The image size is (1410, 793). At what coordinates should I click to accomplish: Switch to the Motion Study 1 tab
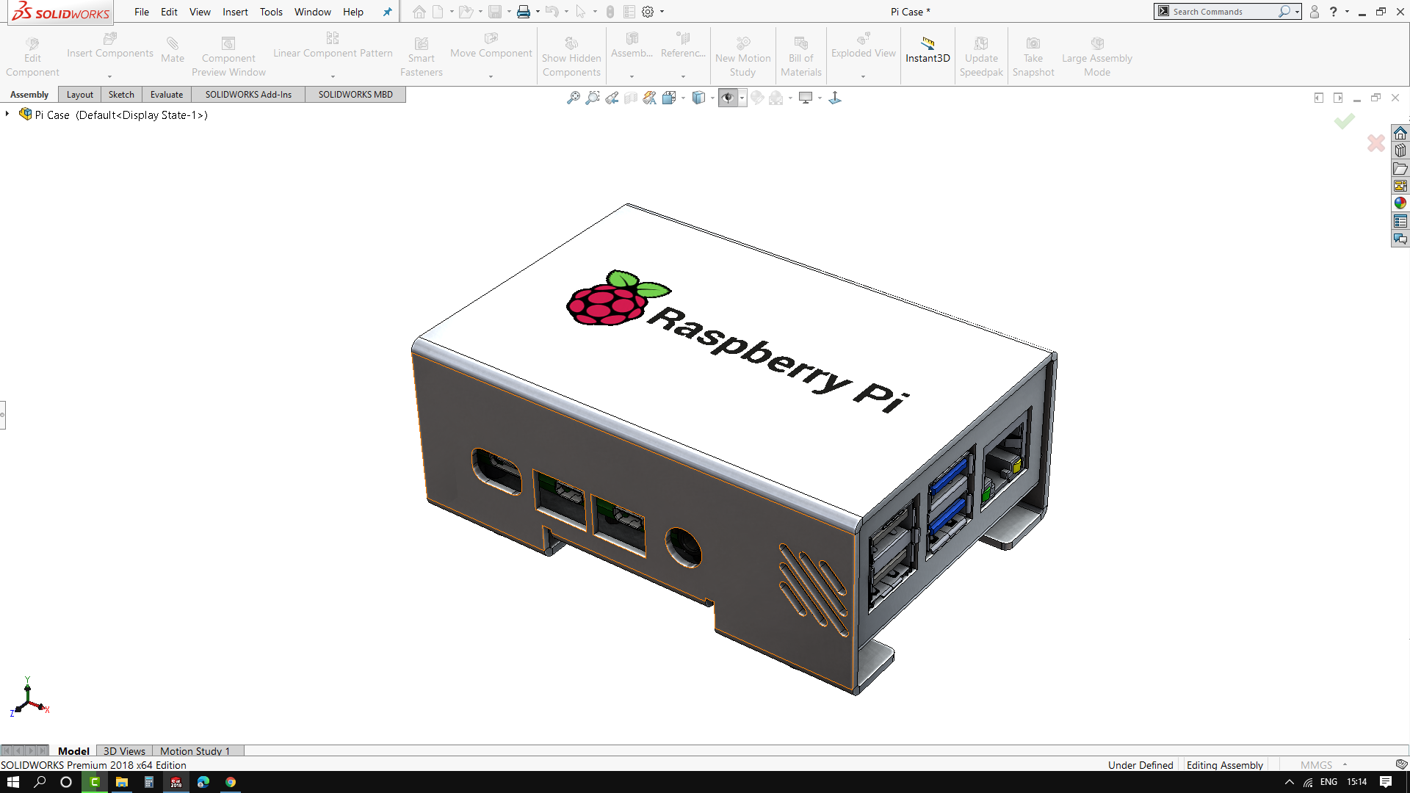[x=195, y=750]
